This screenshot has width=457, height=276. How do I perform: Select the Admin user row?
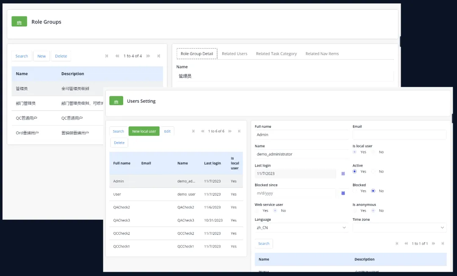pos(176,181)
